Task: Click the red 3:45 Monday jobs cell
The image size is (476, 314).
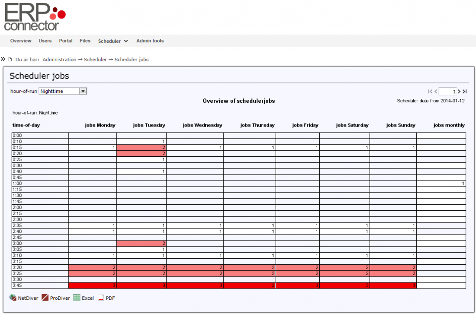Action: pos(92,285)
